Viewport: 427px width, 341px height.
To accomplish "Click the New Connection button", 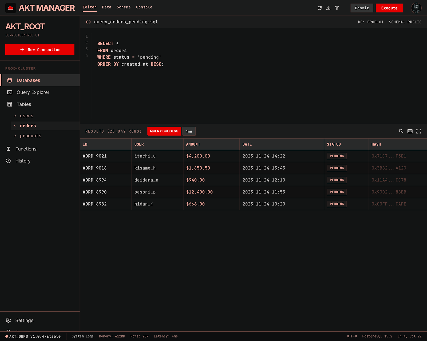I will click(40, 50).
